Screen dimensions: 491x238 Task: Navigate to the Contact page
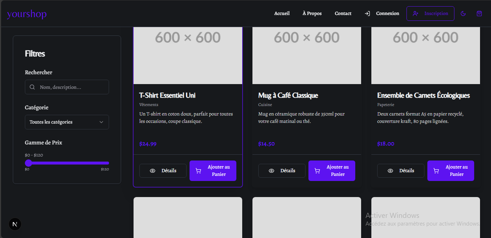pos(343,14)
